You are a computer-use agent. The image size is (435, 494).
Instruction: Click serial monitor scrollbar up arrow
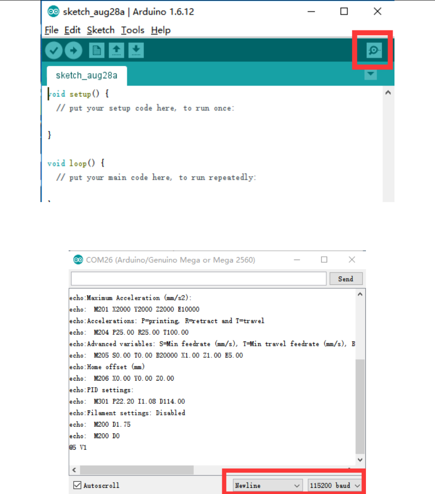tap(360, 294)
